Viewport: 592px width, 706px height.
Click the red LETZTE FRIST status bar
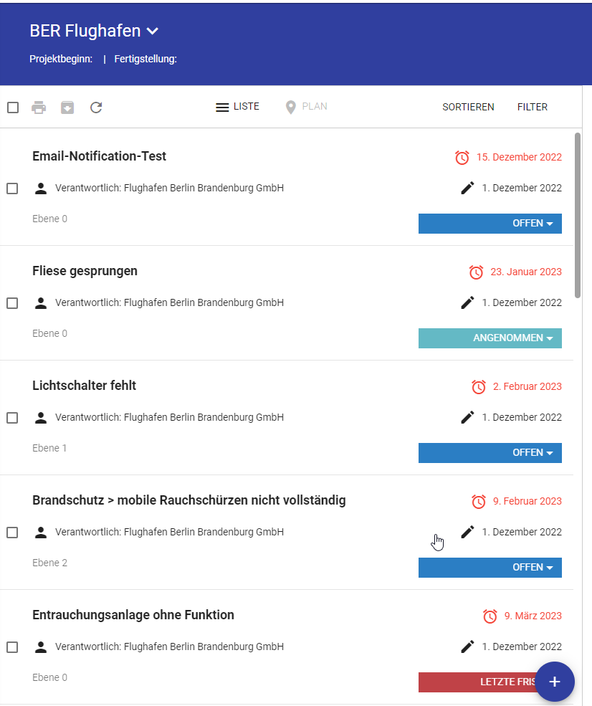pyautogui.click(x=473, y=682)
